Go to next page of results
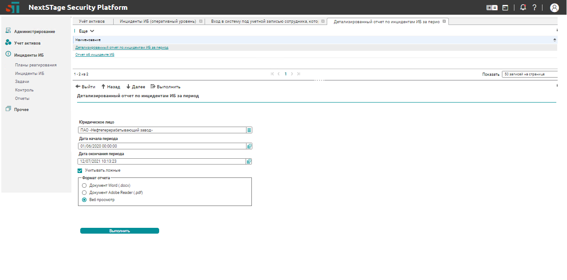Viewport: 567px width, 280px height. [x=292, y=74]
